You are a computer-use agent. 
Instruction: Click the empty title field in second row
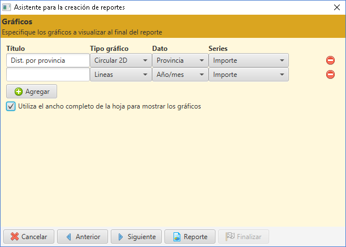coord(48,74)
